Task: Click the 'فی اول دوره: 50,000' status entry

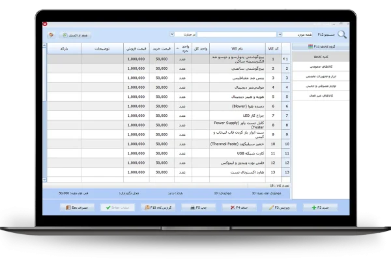Action: coord(73,193)
